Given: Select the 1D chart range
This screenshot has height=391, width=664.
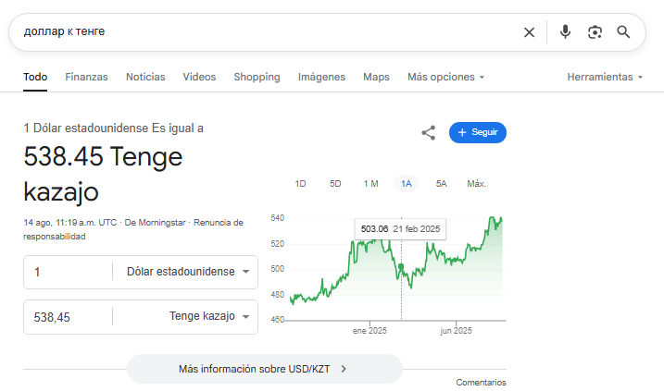Looking at the screenshot, I should tap(300, 184).
